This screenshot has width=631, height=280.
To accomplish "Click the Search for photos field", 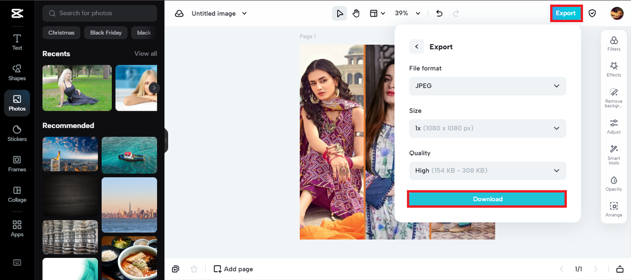I will (100, 13).
